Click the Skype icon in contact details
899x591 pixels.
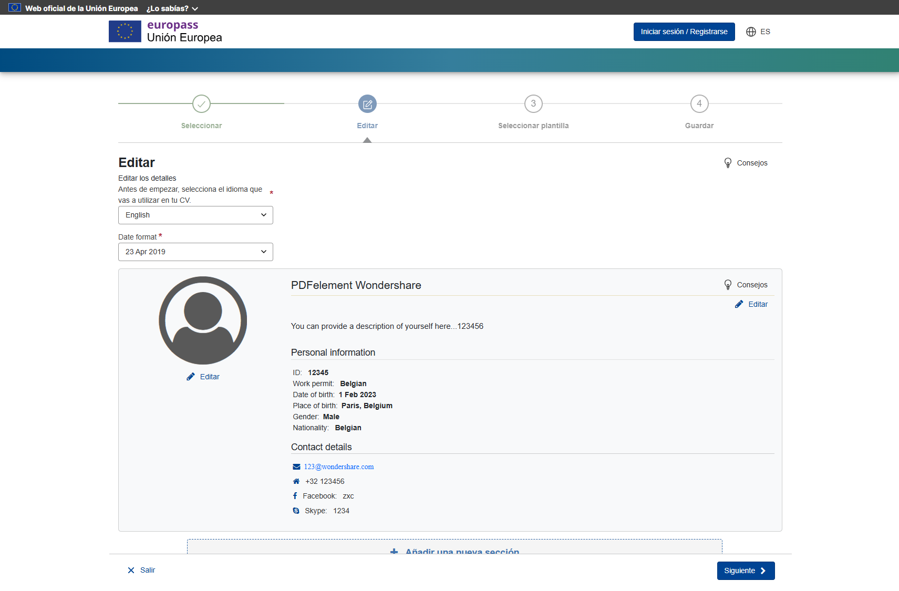(x=296, y=511)
